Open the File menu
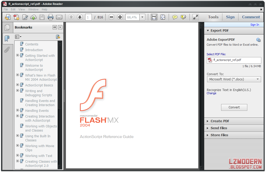266x172 pixels. pyautogui.click(x=6, y=9)
